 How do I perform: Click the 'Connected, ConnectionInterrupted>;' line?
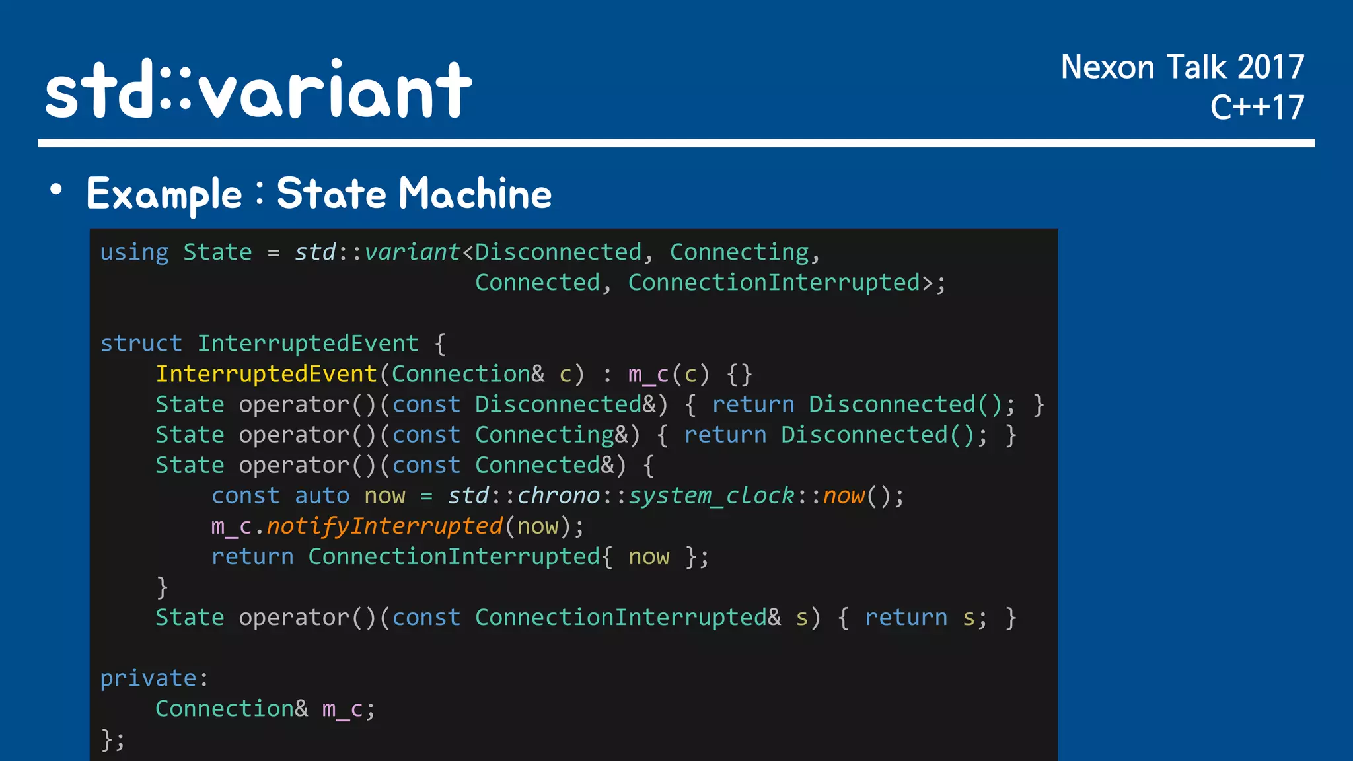point(710,283)
